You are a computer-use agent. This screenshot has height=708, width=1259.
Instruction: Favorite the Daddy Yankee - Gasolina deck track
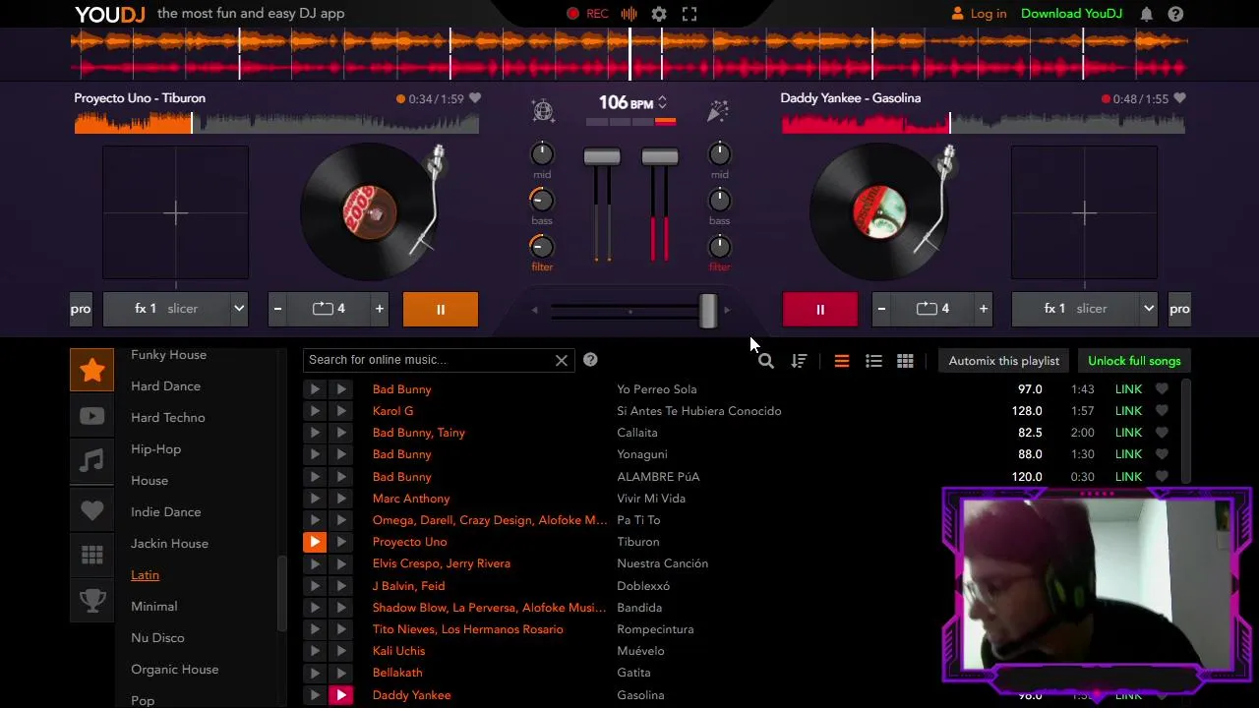click(1179, 98)
